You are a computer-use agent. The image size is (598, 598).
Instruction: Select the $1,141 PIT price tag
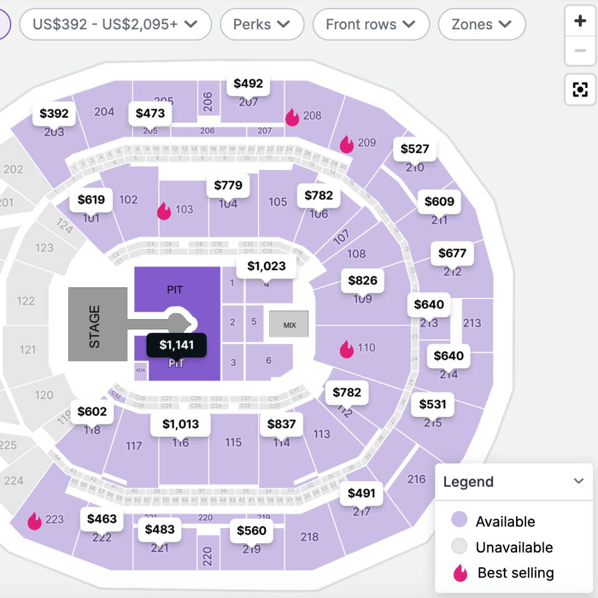click(177, 345)
